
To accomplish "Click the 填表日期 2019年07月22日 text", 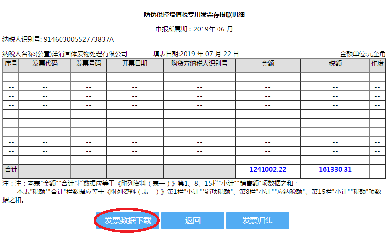I will [x=196, y=54].
